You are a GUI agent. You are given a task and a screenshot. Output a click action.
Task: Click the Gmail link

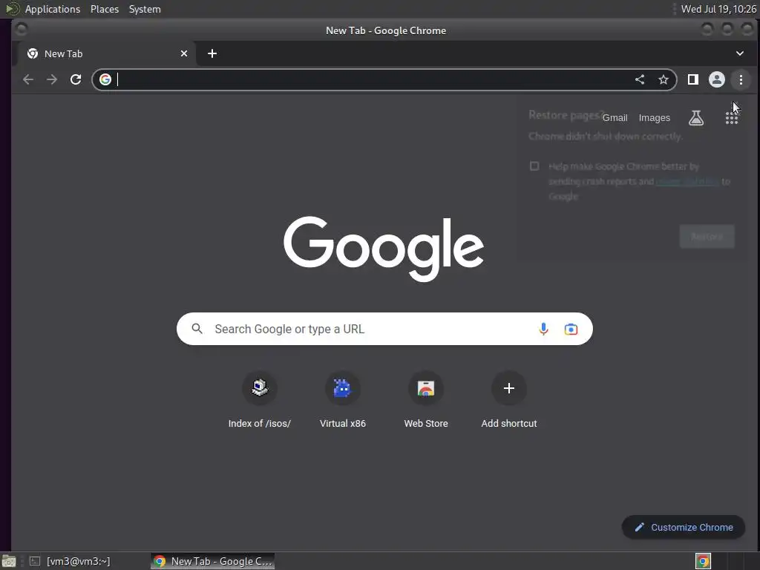click(615, 118)
